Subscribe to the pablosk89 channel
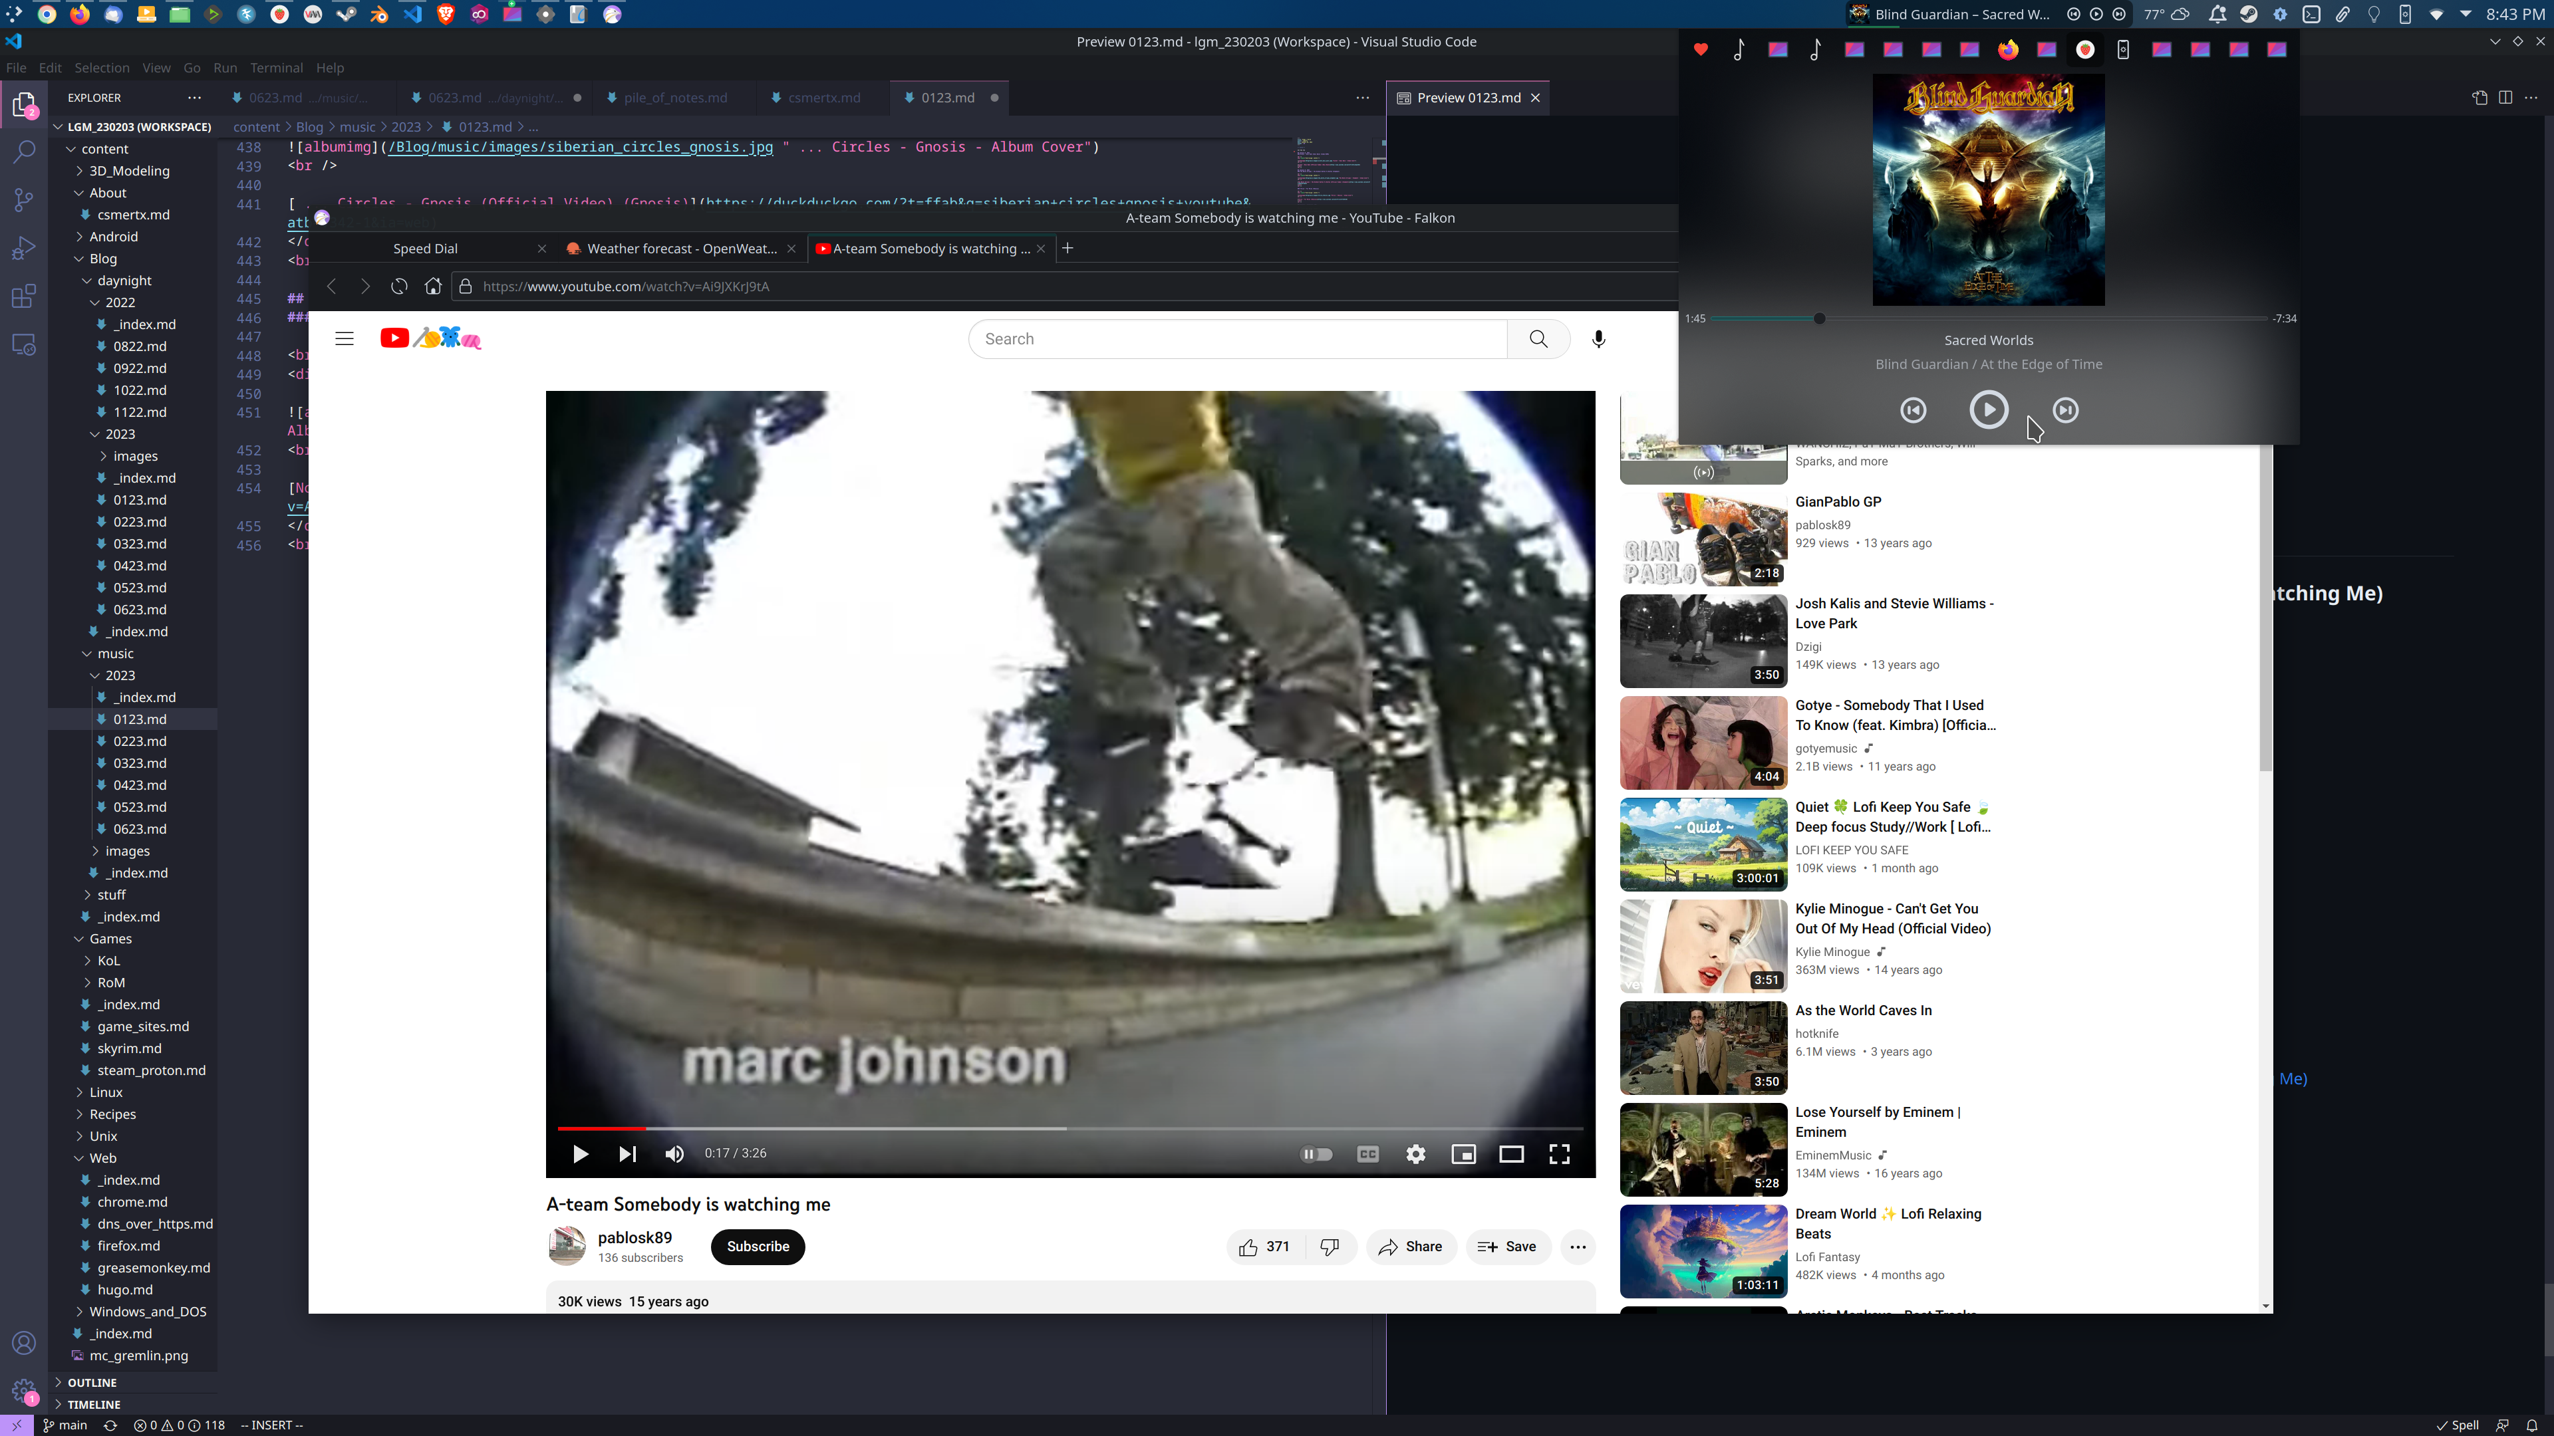 click(758, 1247)
